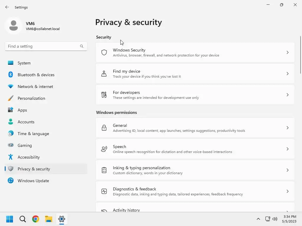
Task: Click the Speech recognition icon
Action: tap(104, 149)
